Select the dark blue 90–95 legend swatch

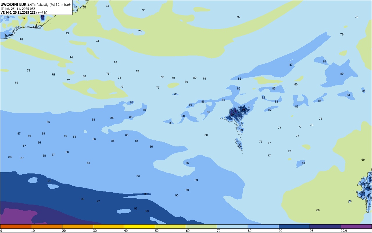[x=294, y=226]
